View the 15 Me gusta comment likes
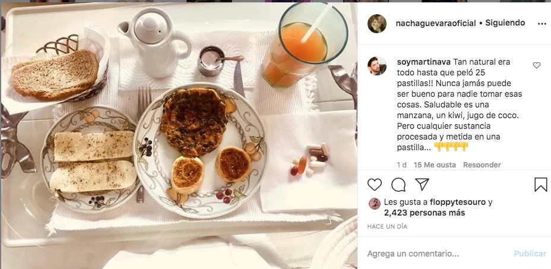551x269 pixels. [x=435, y=164]
